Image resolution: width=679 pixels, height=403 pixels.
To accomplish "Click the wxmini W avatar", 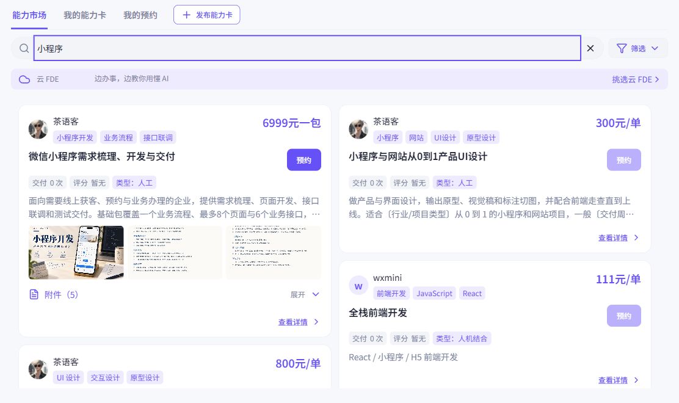I will 358,286.
